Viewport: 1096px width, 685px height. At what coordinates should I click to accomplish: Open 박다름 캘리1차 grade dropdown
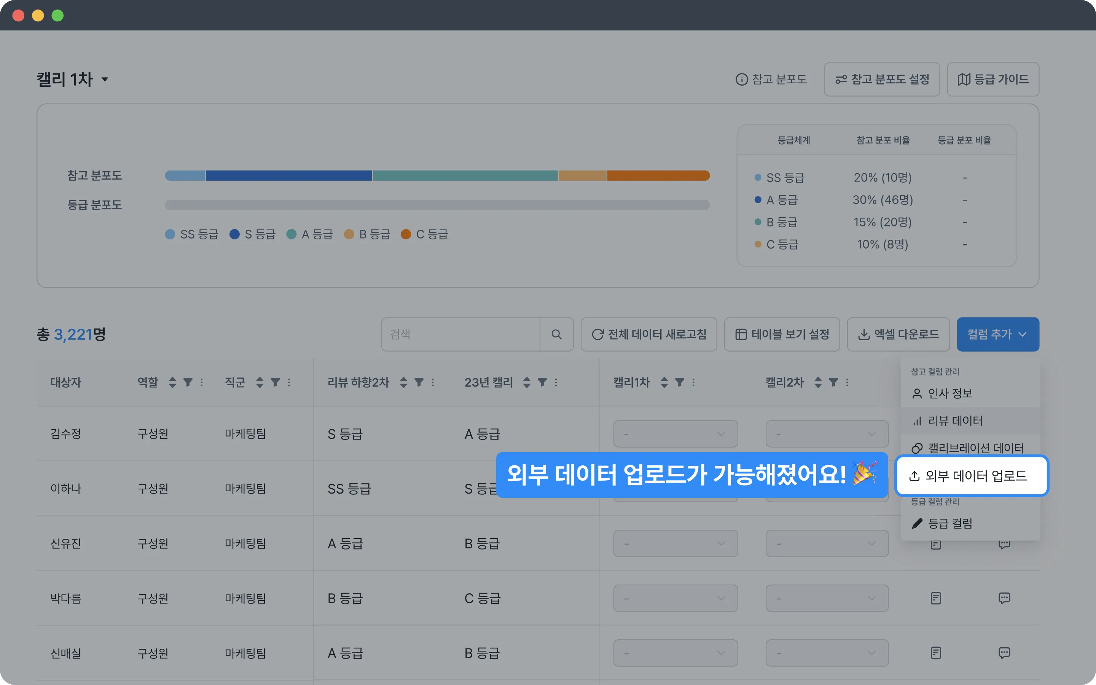[675, 598]
